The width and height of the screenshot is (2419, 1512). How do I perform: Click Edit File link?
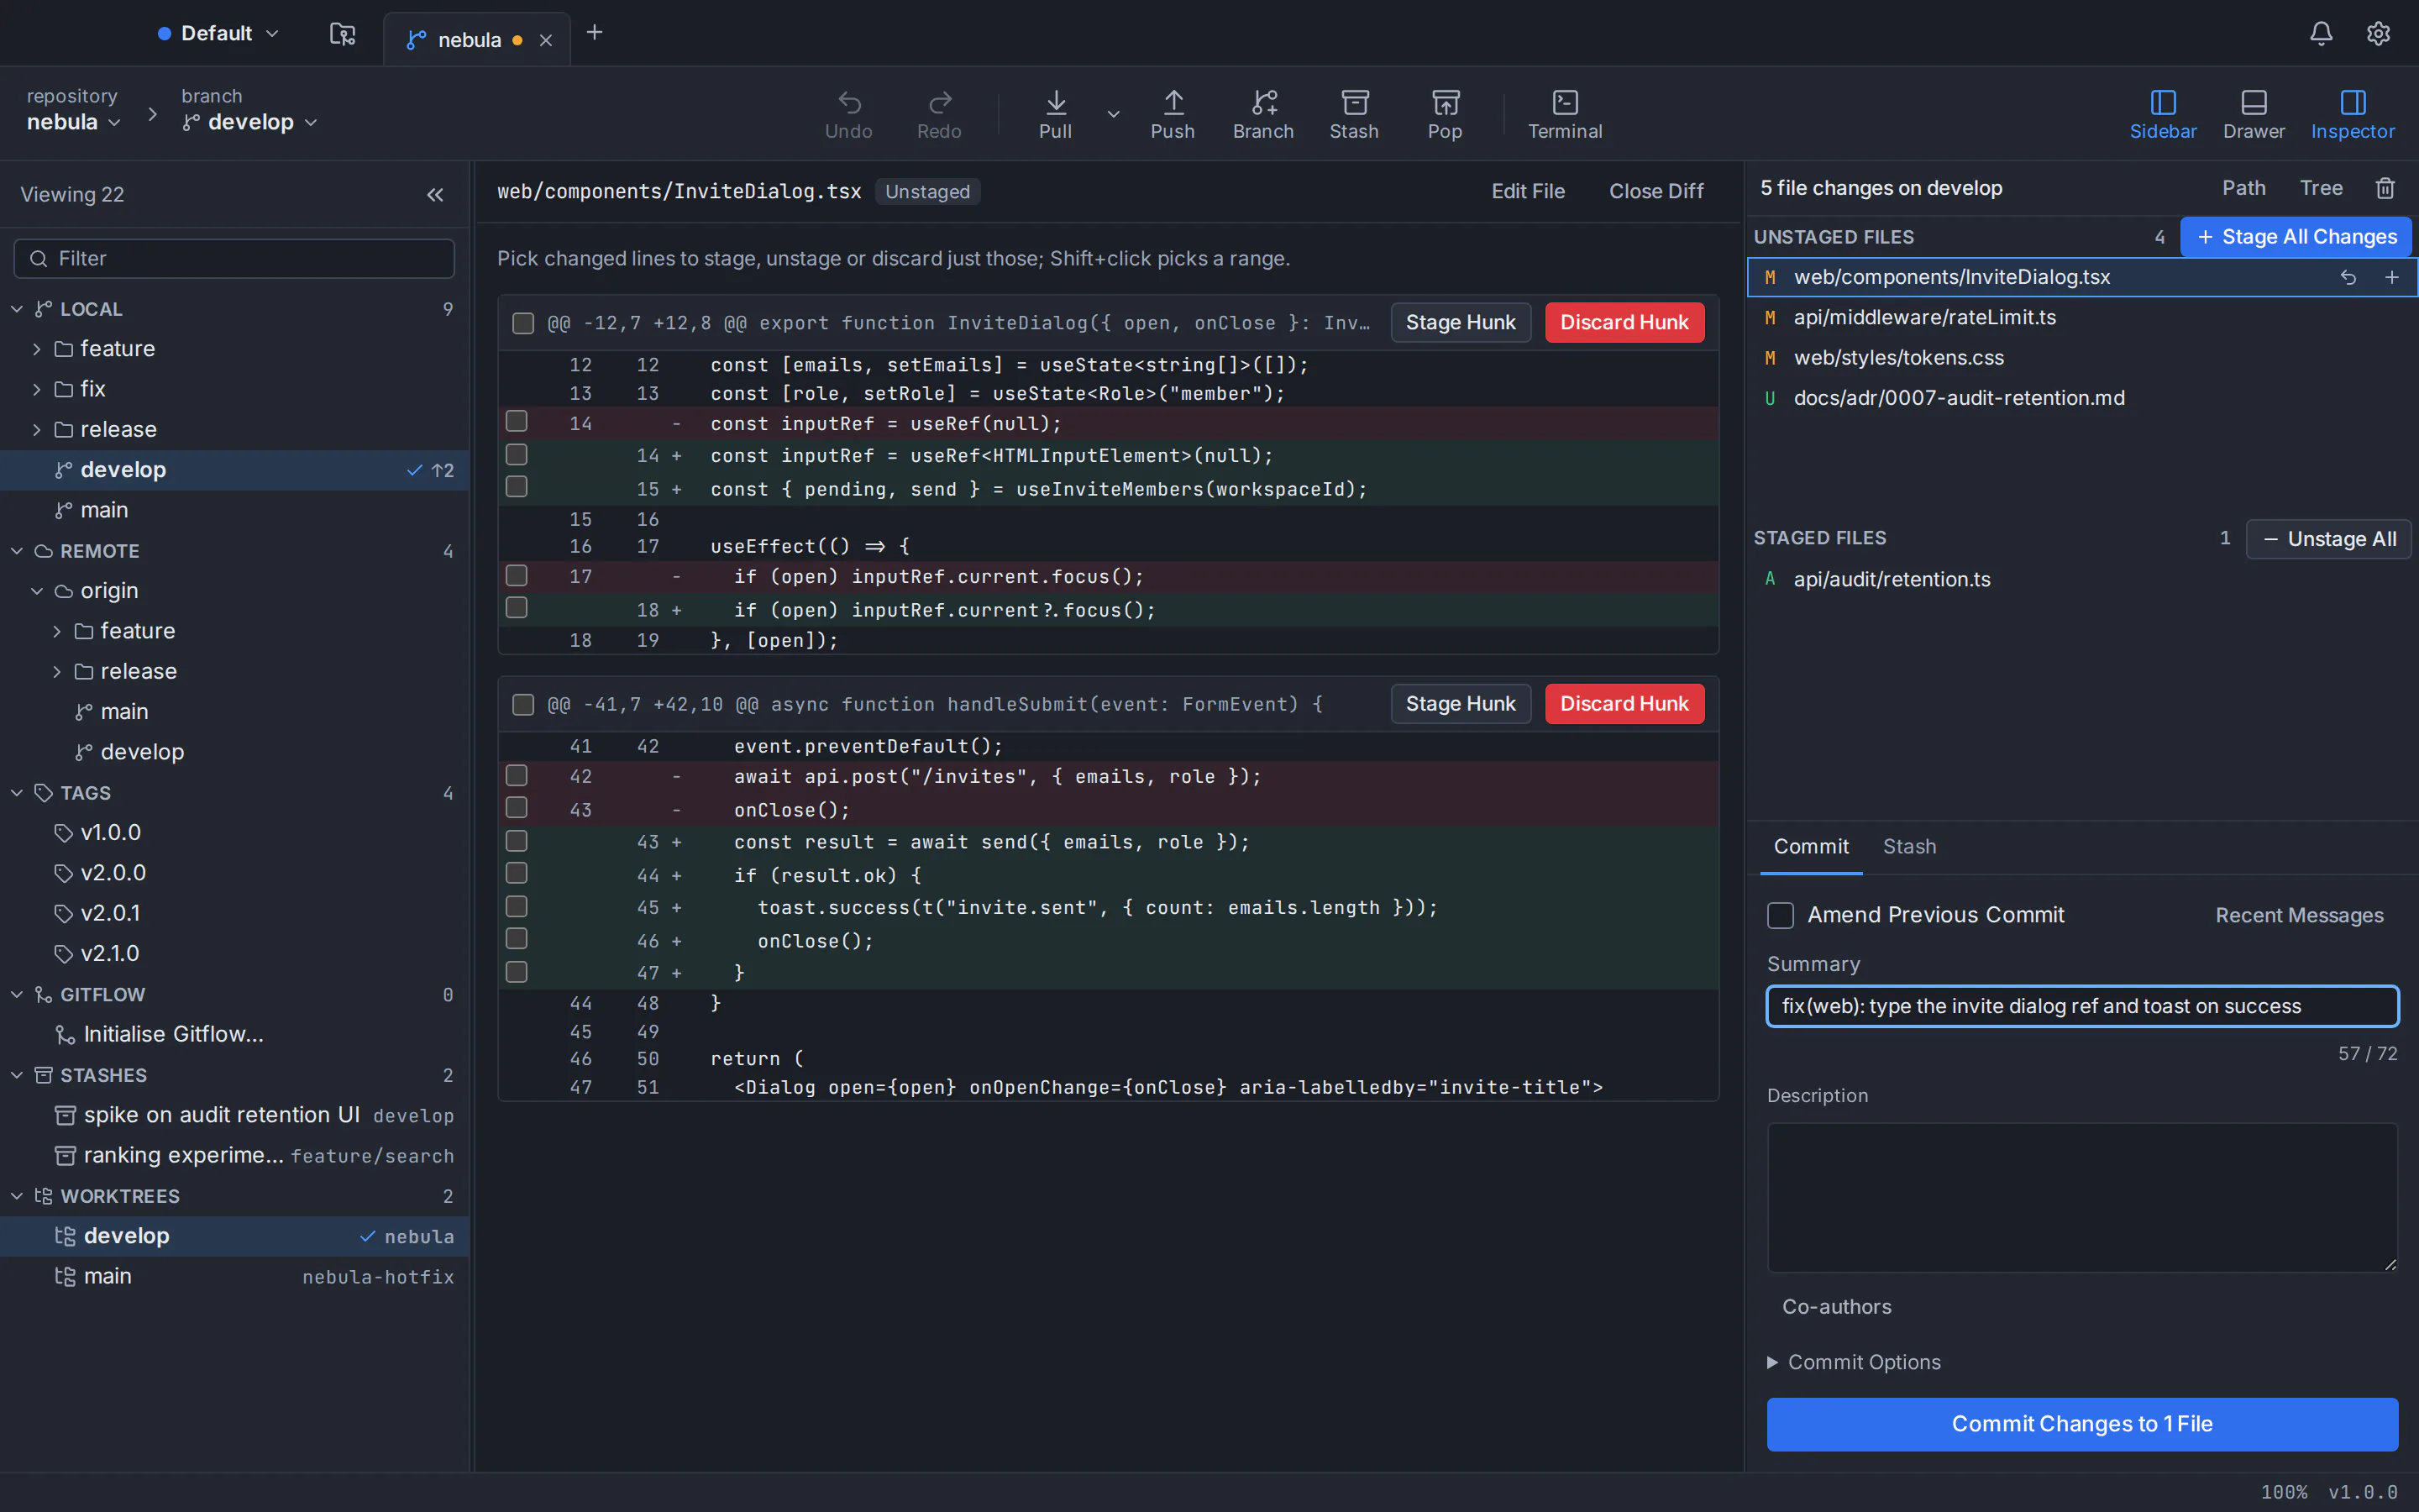pos(1527,191)
